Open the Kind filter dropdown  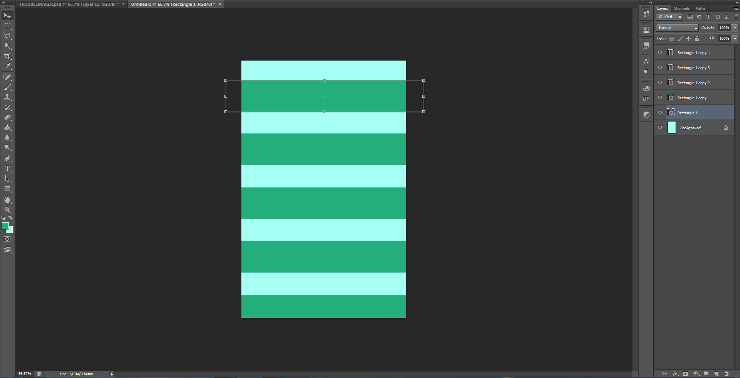[x=670, y=17]
